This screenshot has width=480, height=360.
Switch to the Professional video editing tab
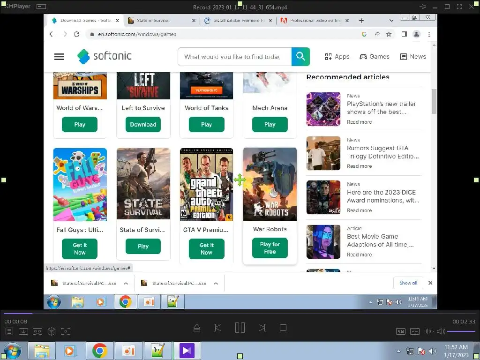coord(315,21)
